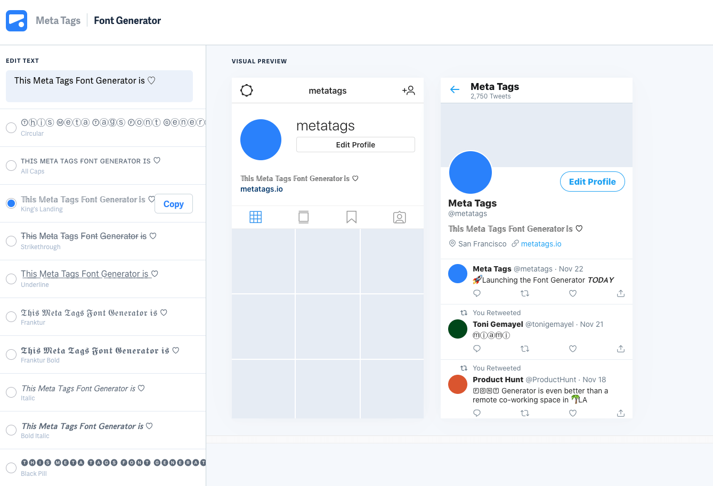Select the Bold Italic radio button

click(11, 430)
